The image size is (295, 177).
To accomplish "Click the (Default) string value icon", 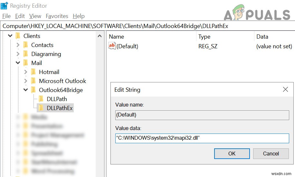I will tap(112, 46).
